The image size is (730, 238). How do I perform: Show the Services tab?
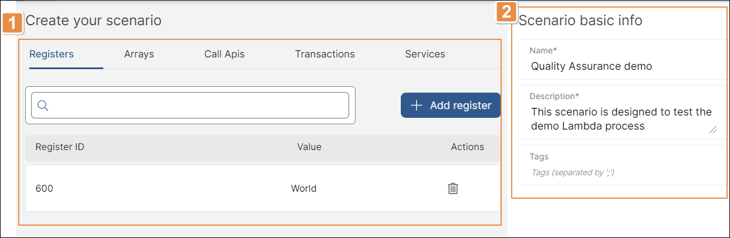pos(425,54)
